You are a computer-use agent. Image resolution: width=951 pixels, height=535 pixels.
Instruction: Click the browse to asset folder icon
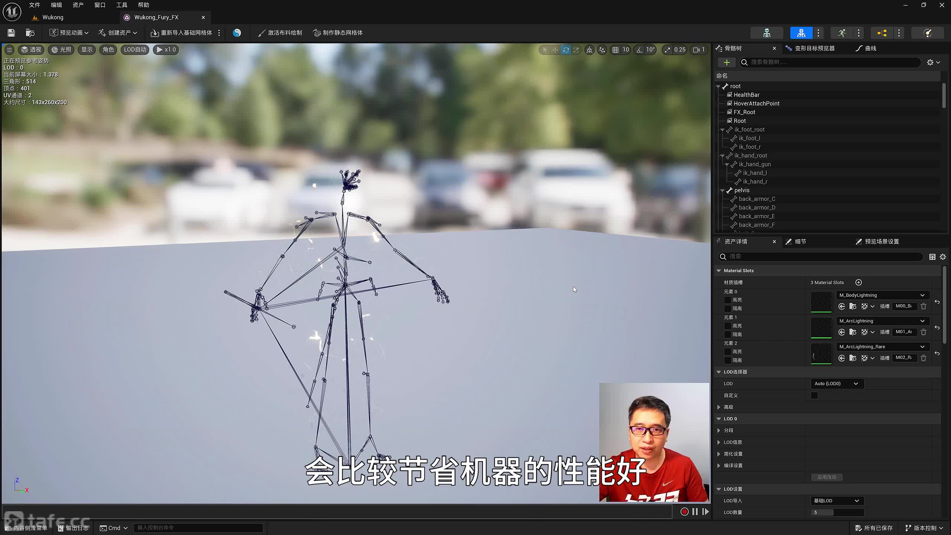[x=30, y=33]
